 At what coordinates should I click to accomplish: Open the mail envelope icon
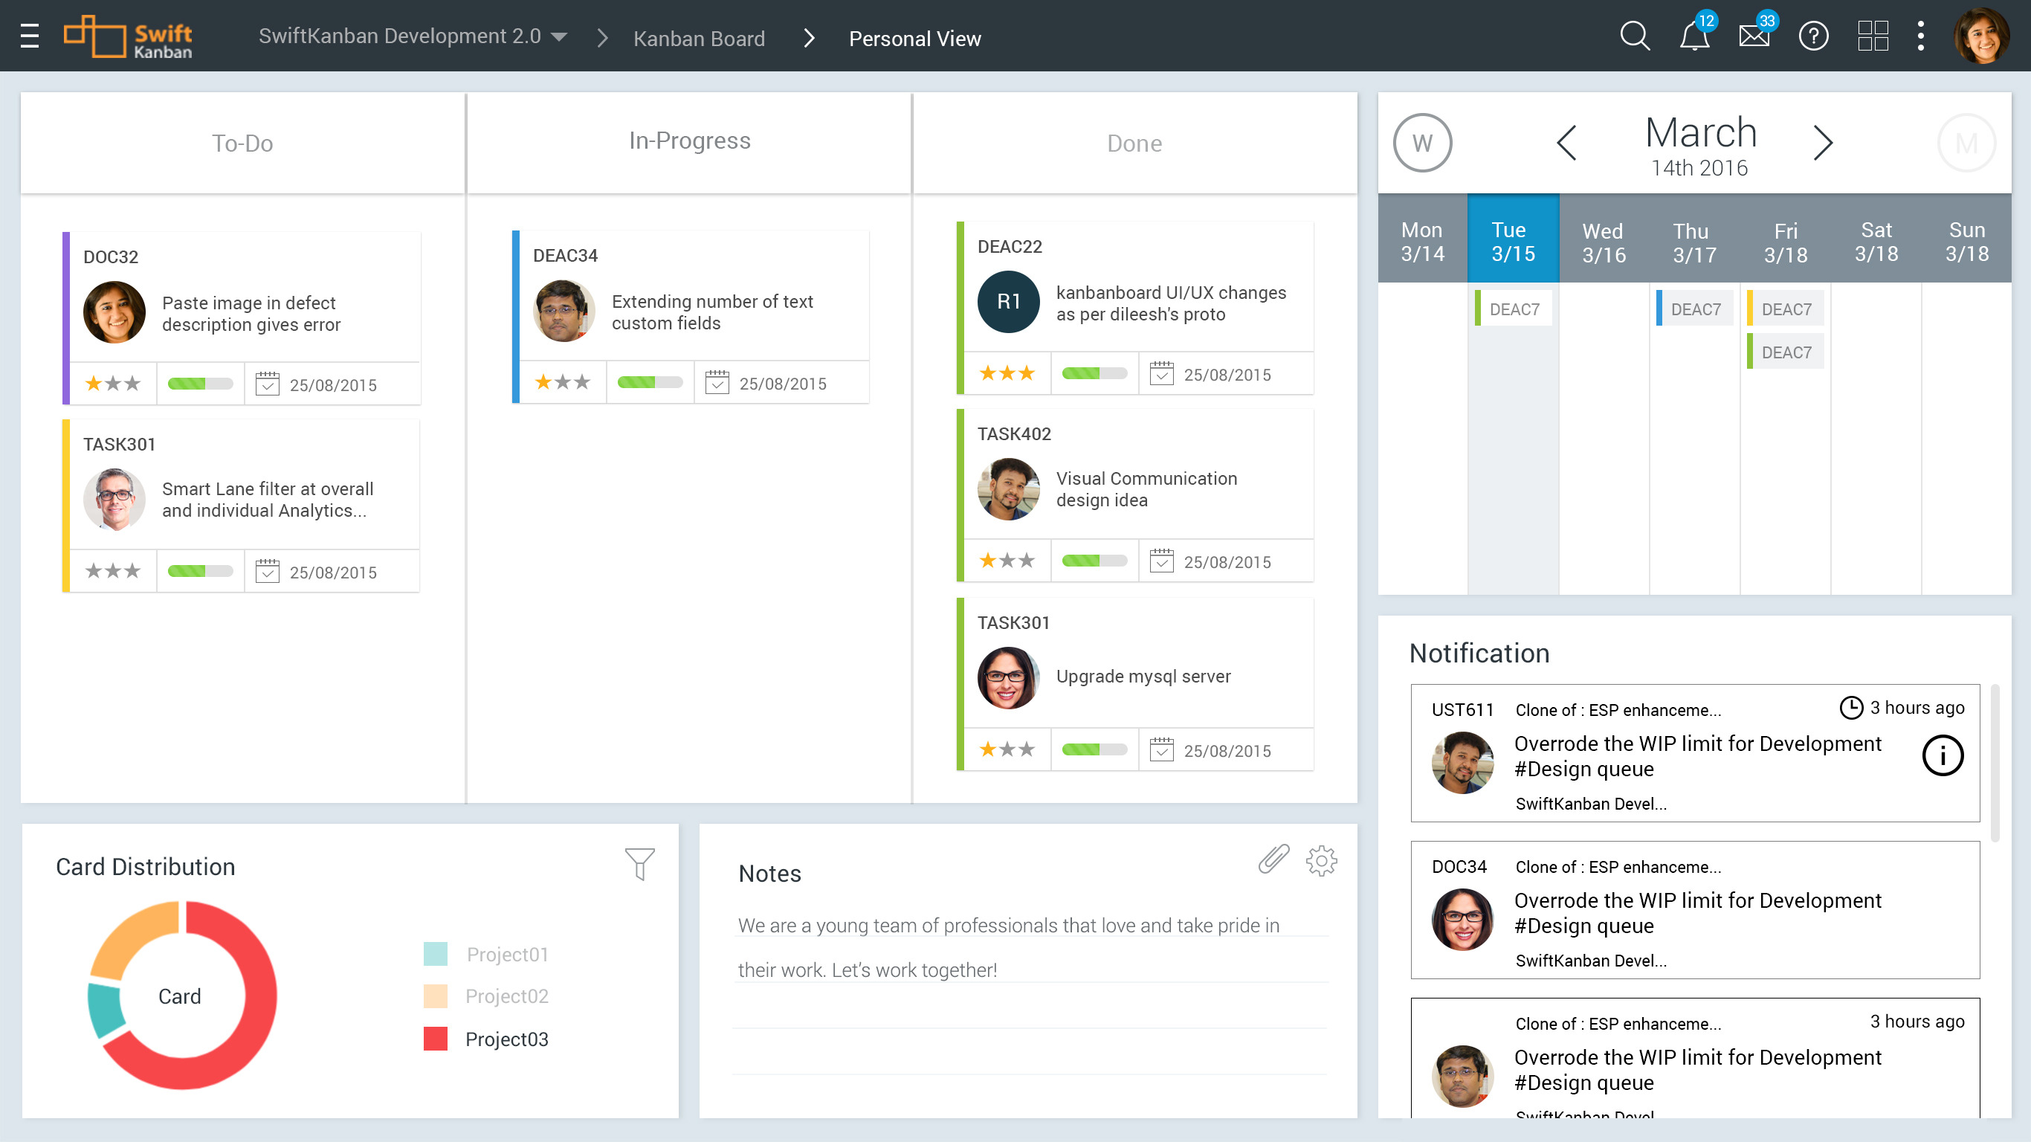click(1754, 36)
